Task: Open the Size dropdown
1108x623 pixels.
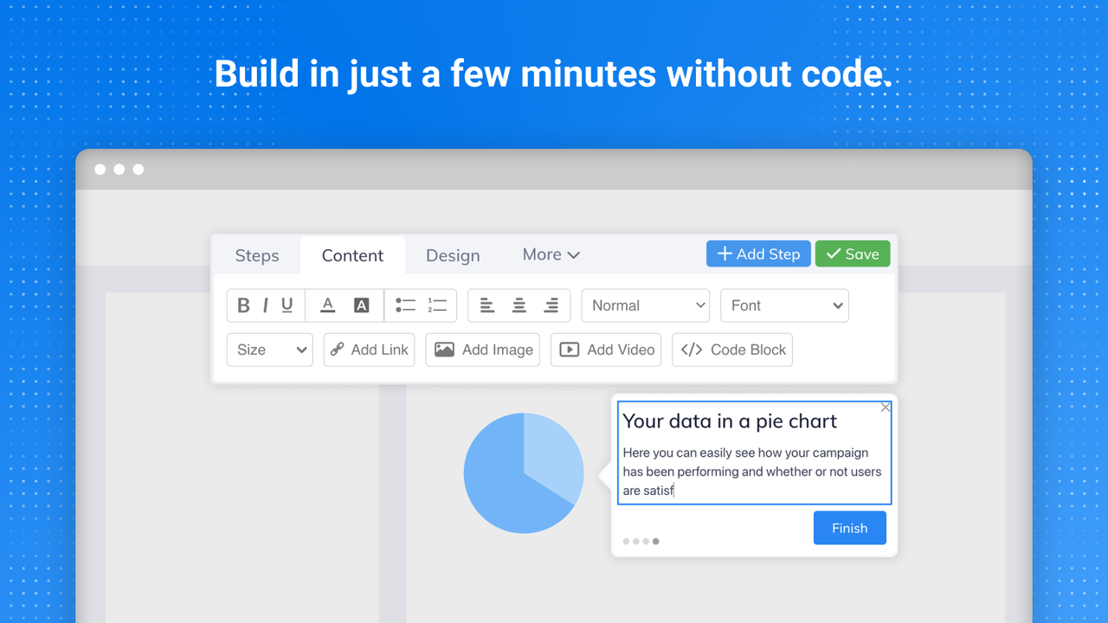Action: point(269,350)
